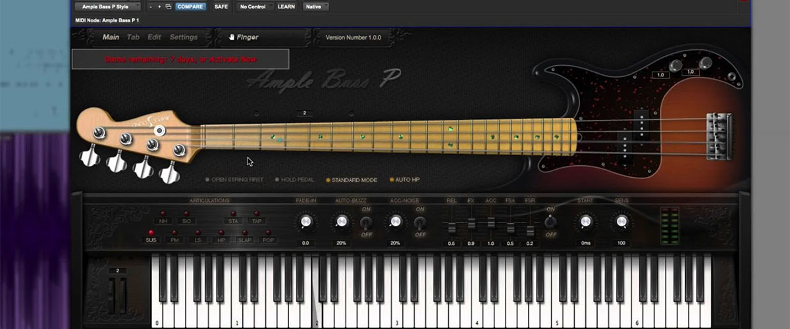Screen dimensions: 790x329
Task: Click the FSR value 0.2 field
Action: point(530,243)
